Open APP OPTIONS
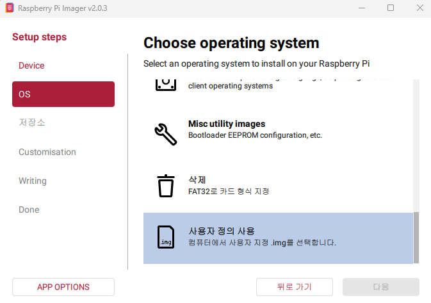 (63, 287)
